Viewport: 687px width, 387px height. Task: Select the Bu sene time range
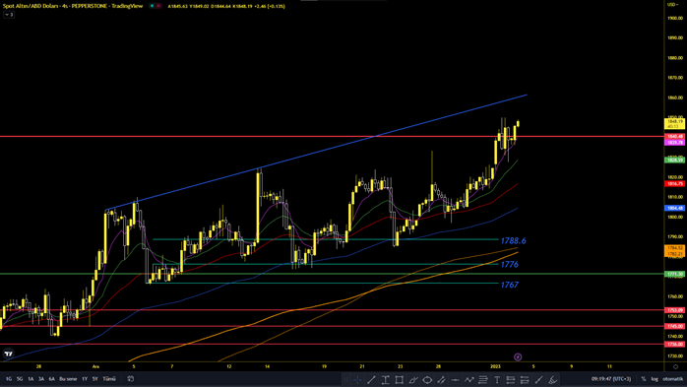coord(68,379)
